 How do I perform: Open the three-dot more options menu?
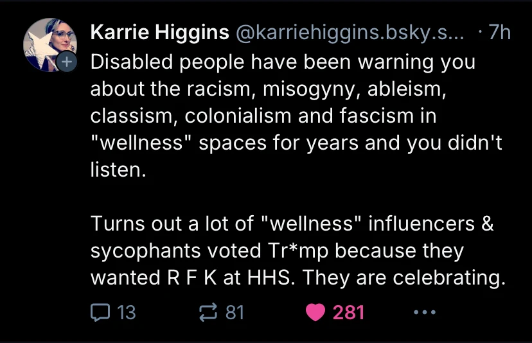pyautogui.click(x=424, y=312)
